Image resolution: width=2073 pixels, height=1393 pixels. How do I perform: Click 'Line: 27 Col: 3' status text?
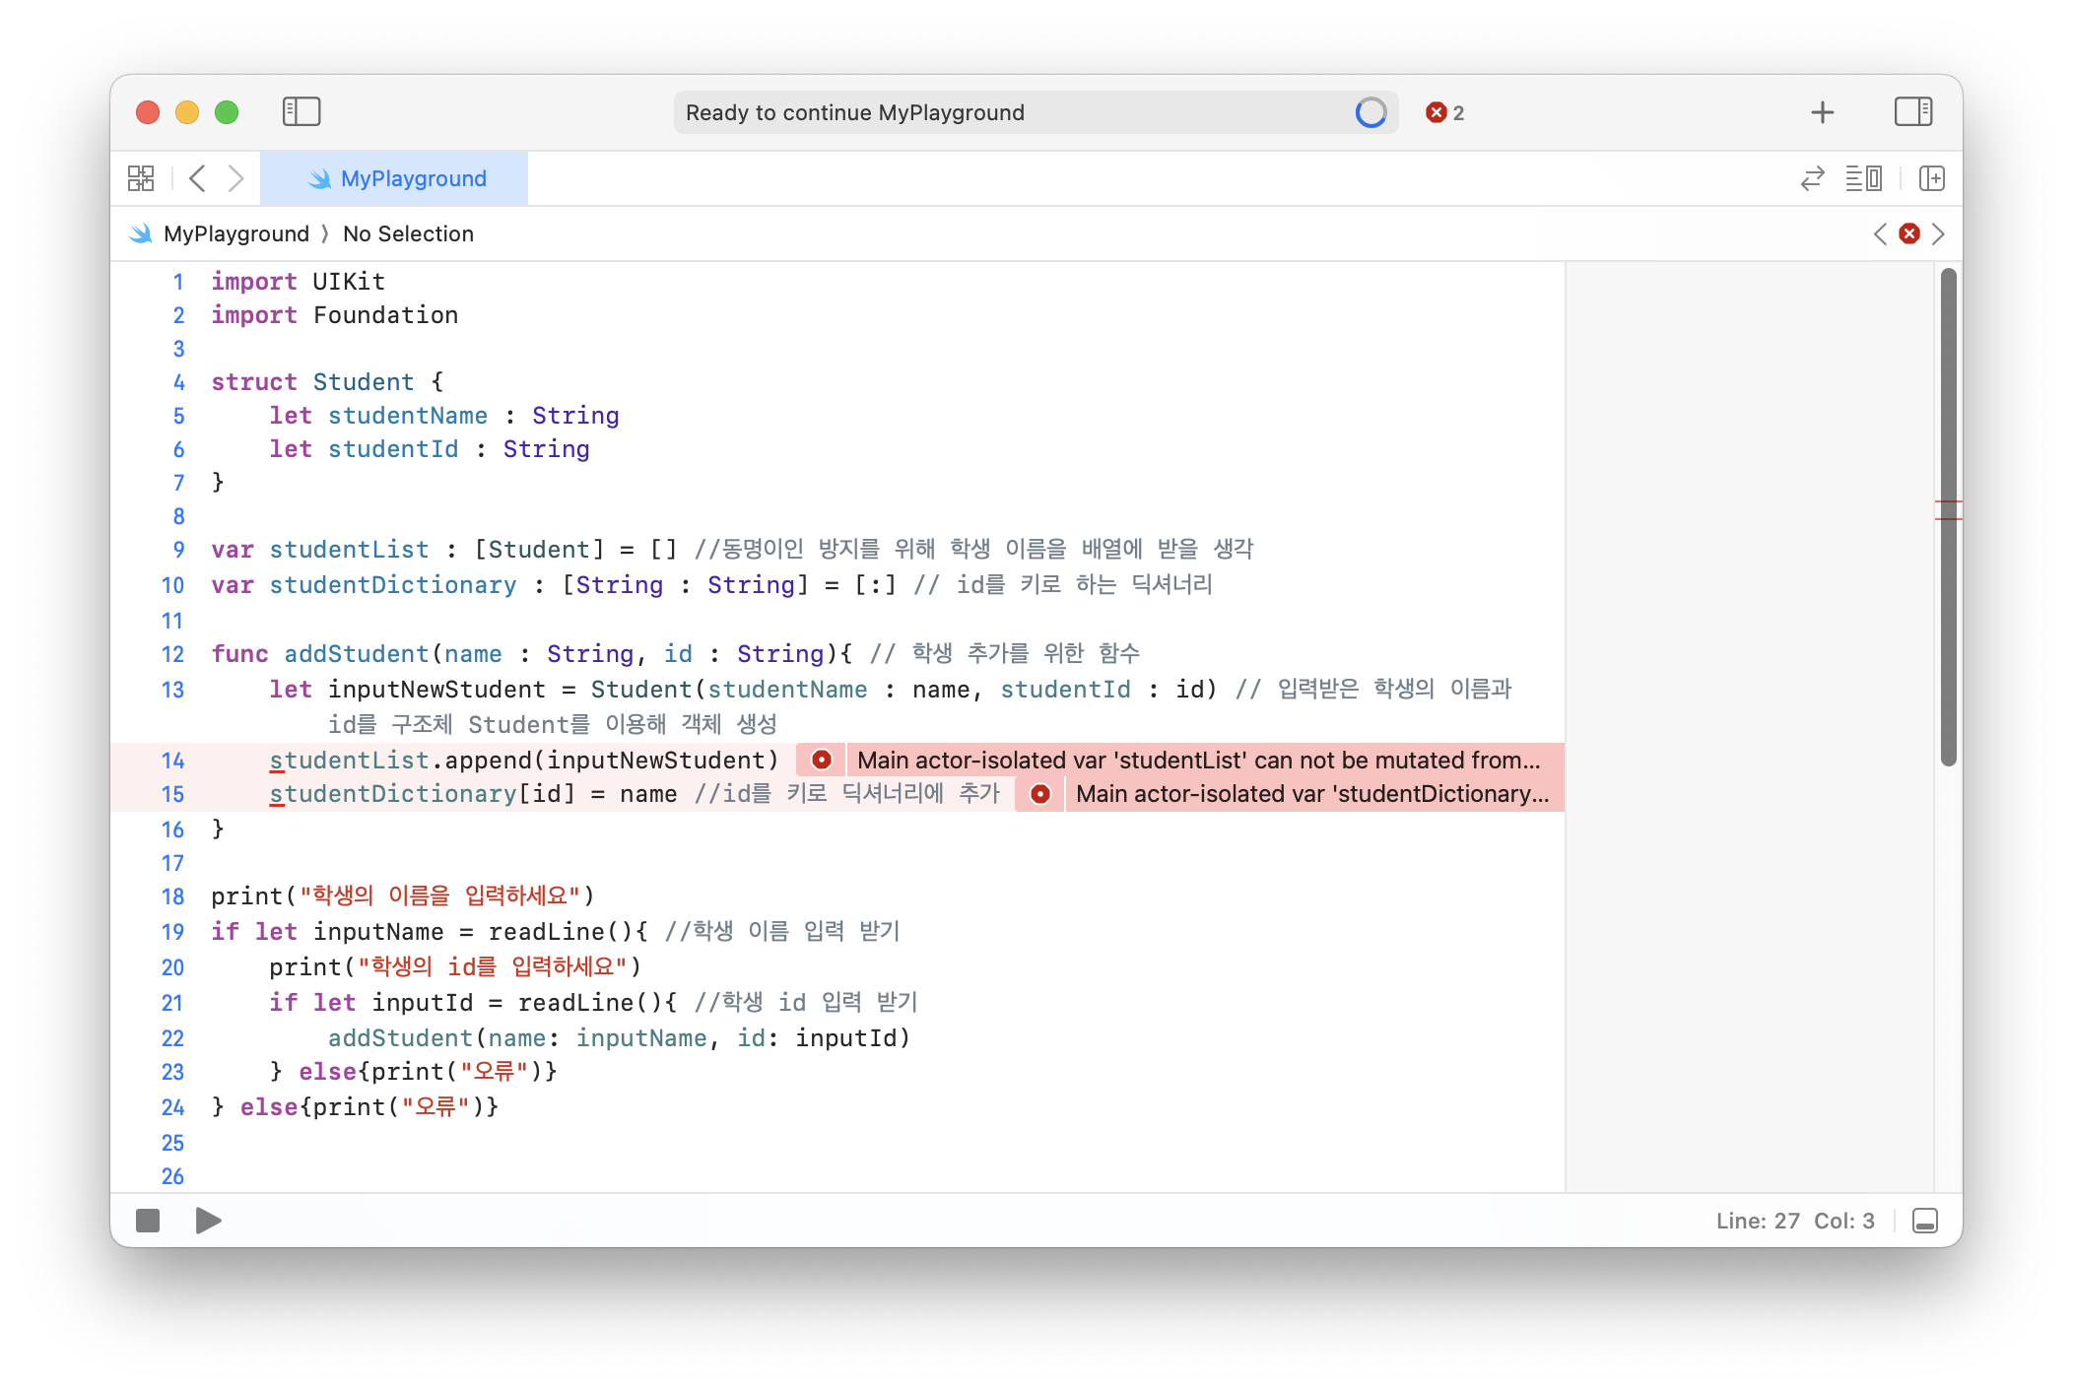click(x=1794, y=1221)
